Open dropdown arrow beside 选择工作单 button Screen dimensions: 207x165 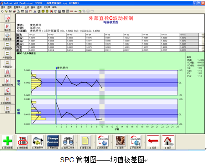click(76, 142)
